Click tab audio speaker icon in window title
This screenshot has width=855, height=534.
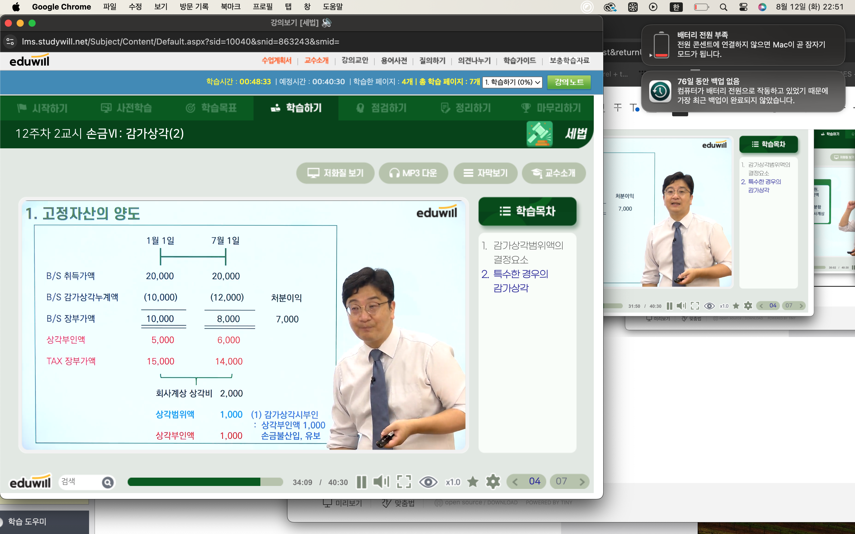point(327,23)
